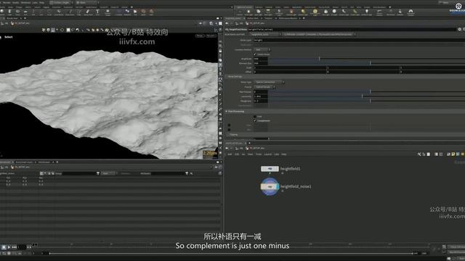This screenshot has height=261, width=465.
Task: Add a Sky Light from the shelf
Action: (325, 12)
